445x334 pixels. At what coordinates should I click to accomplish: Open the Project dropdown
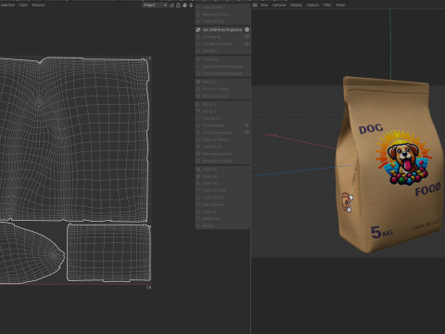(155, 5)
